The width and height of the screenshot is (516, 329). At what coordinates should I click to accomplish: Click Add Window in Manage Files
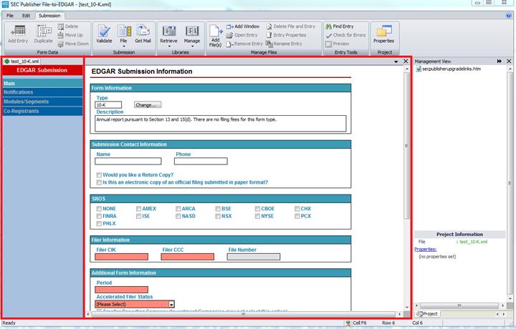pyautogui.click(x=243, y=26)
